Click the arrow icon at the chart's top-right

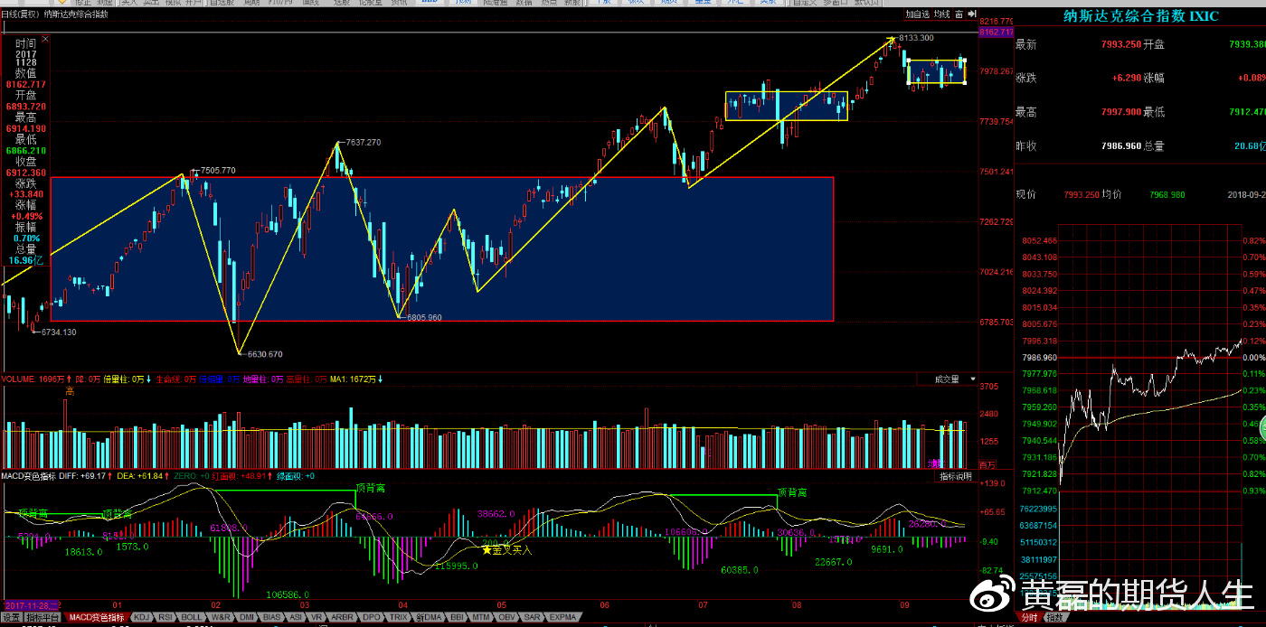click(970, 14)
